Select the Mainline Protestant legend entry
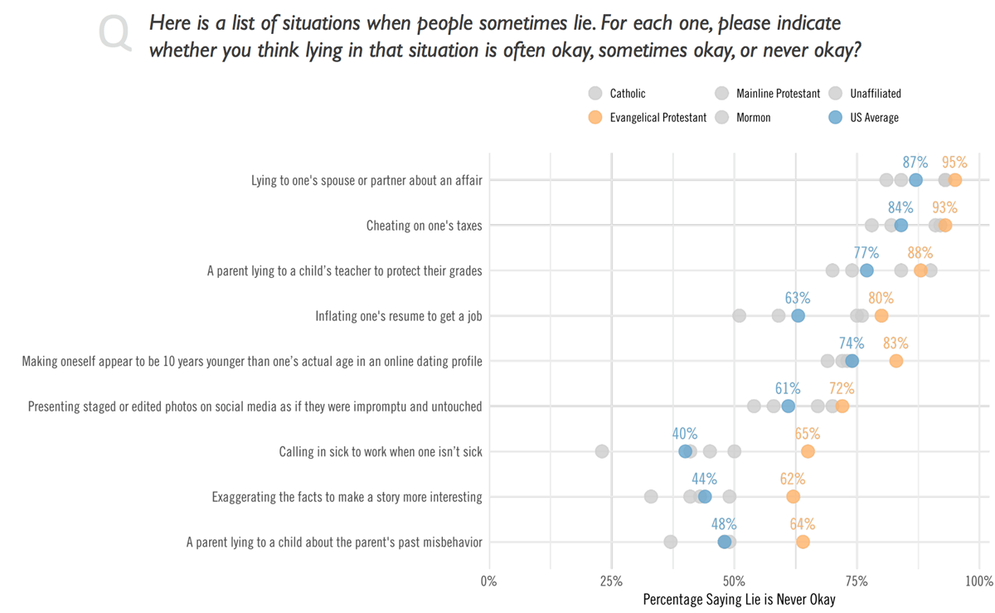The width and height of the screenshot is (995, 613). click(767, 94)
